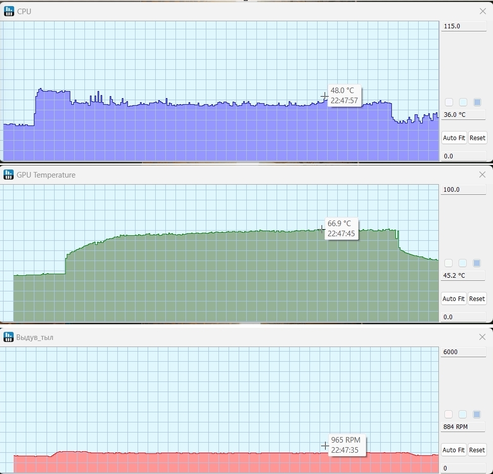Click the Выдув_тыл window title text
This screenshot has height=474, width=493.
click(x=34, y=337)
